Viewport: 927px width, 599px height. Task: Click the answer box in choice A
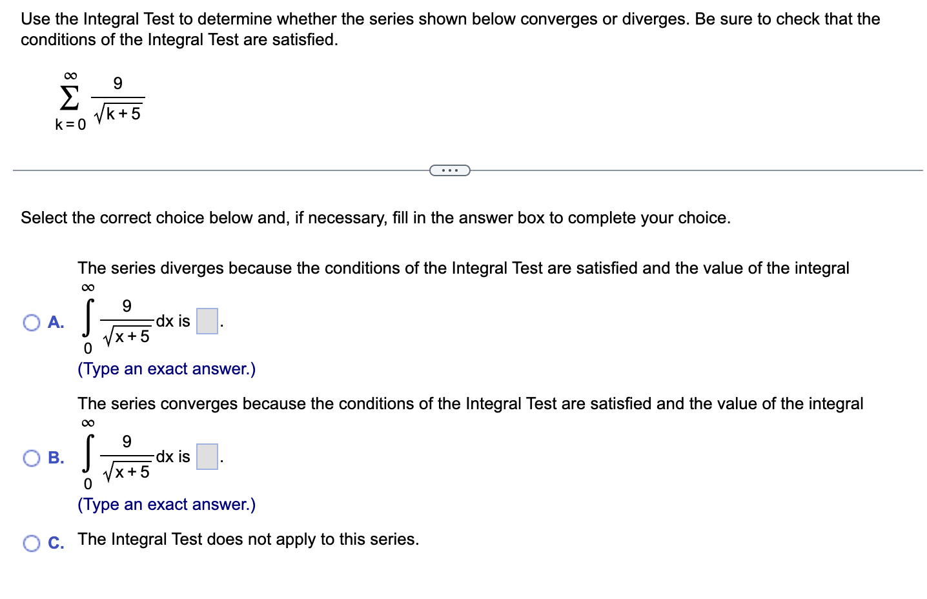click(x=206, y=321)
